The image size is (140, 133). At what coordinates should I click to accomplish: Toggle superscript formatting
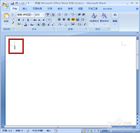point(44,20)
